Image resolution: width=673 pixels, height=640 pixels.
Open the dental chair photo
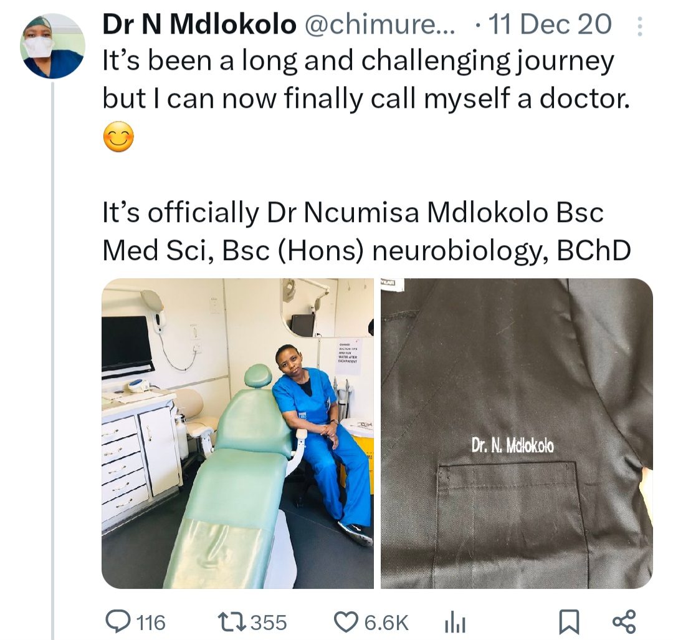[x=237, y=434]
